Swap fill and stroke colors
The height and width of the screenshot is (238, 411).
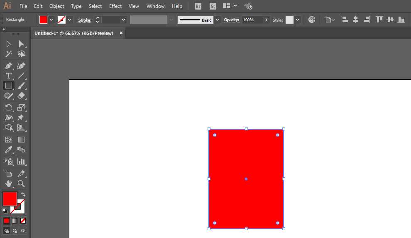coord(23,194)
